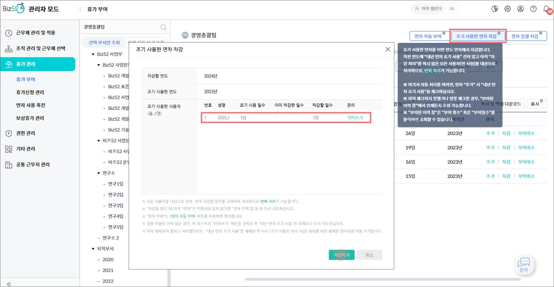The height and width of the screenshot is (287, 554).
Task: Go to 휴가신청 관리 submenu
Action: (30, 92)
